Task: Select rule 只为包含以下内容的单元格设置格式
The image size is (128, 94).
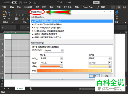Action: tap(72, 25)
